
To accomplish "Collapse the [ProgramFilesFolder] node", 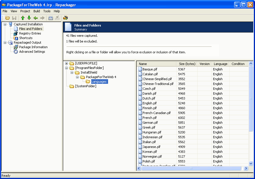I will tap(67, 68).
